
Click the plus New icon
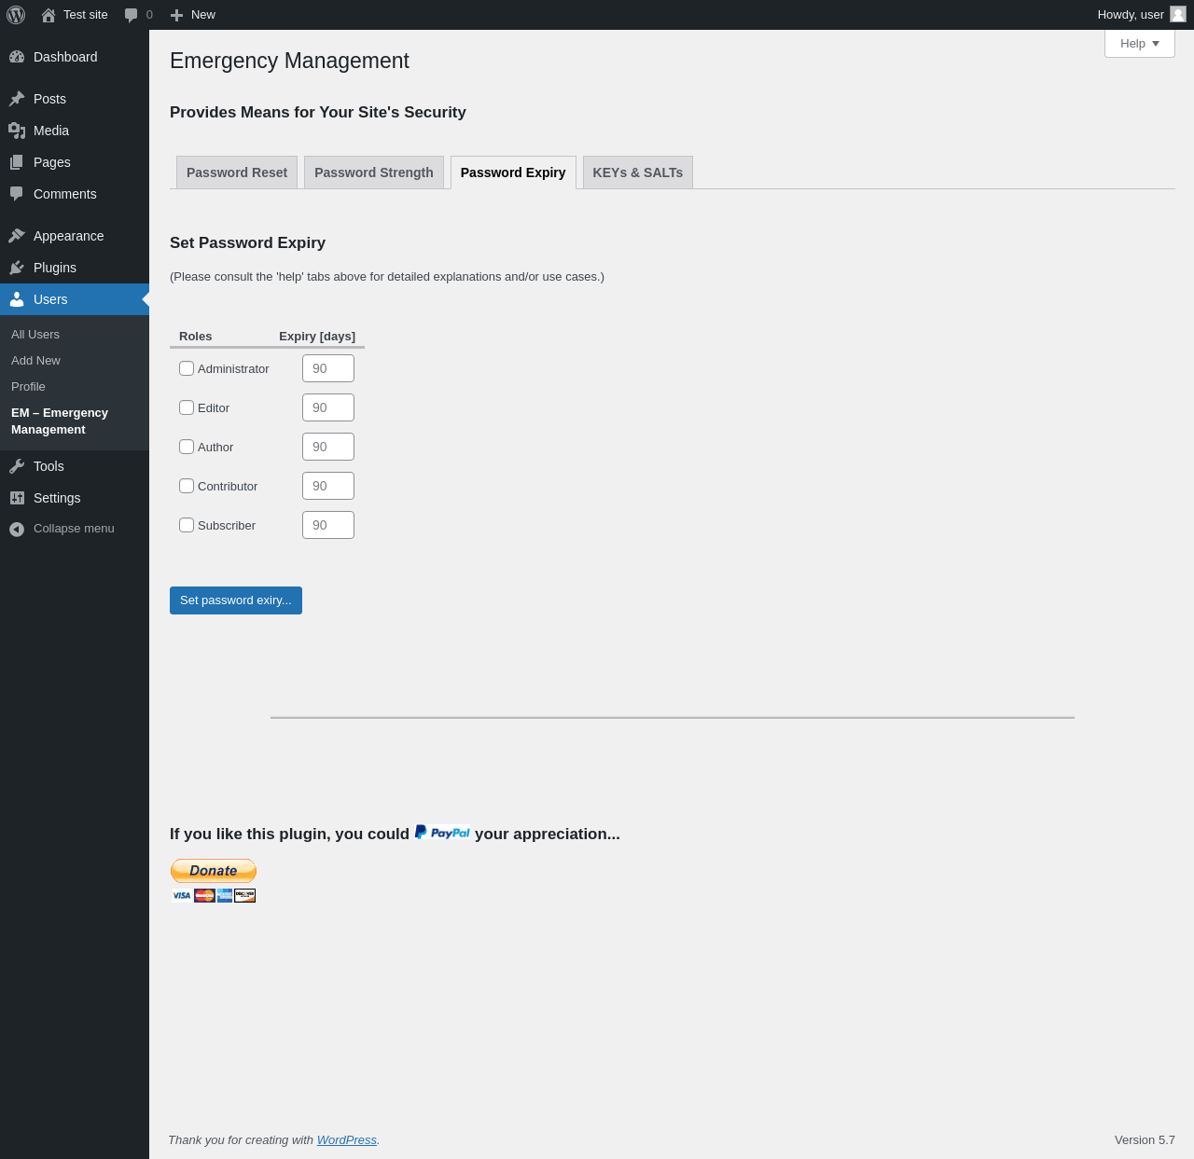pos(176,15)
